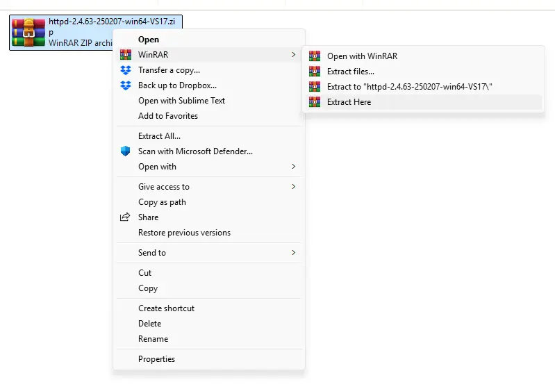Viewport: 555px width, 389px height.
Task: Click the WinRAR ZIP archive type label
Action: pos(81,43)
